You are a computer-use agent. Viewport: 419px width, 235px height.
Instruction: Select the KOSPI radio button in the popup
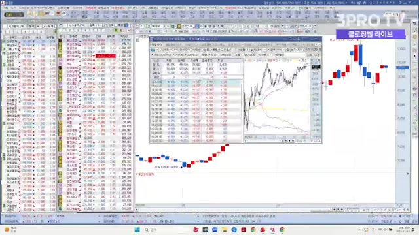(181, 50)
